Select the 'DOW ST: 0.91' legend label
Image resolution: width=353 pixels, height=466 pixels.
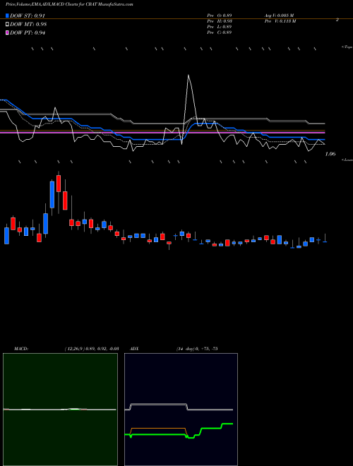click(28, 16)
